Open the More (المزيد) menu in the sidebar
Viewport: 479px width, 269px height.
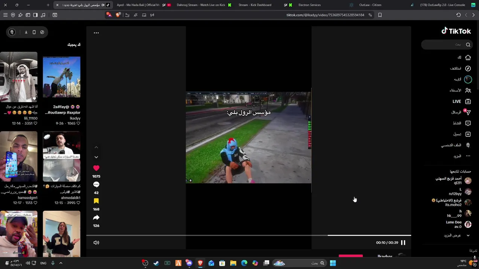click(x=462, y=156)
